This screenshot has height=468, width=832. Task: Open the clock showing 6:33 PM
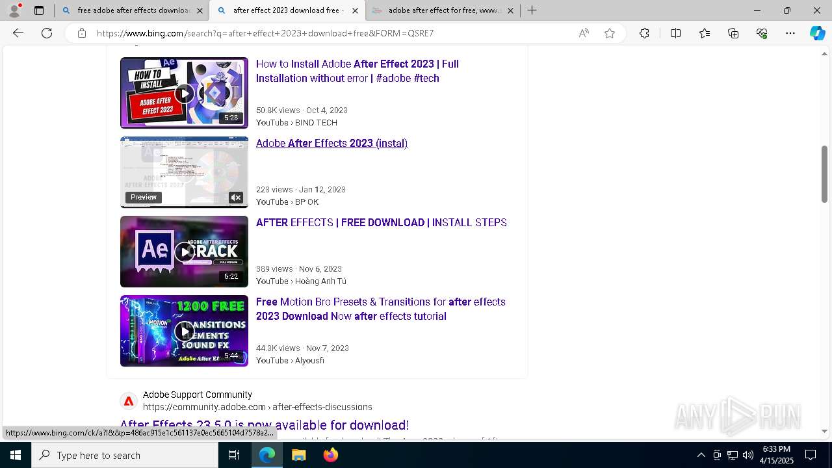pyautogui.click(x=777, y=455)
